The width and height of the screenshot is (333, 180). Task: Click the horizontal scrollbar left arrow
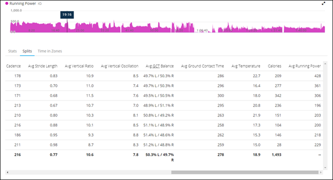[x=7, y=172]
